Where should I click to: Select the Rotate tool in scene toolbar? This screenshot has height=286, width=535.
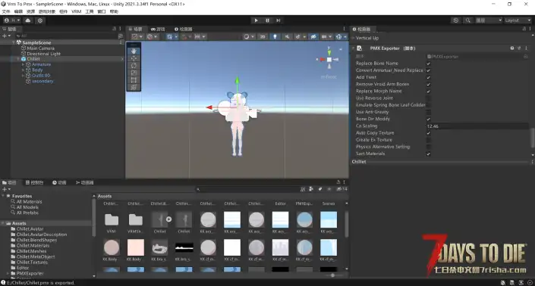[x=134, y=65]
